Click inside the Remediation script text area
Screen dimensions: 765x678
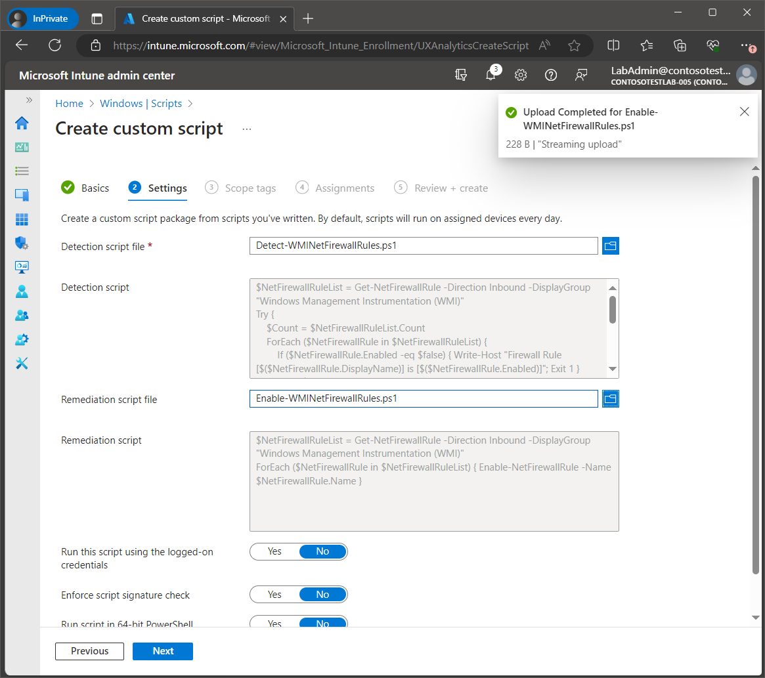[x=434, y=482]
